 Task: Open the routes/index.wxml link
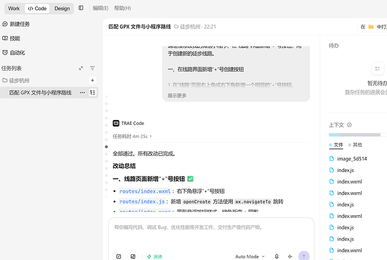coord(145,191)
